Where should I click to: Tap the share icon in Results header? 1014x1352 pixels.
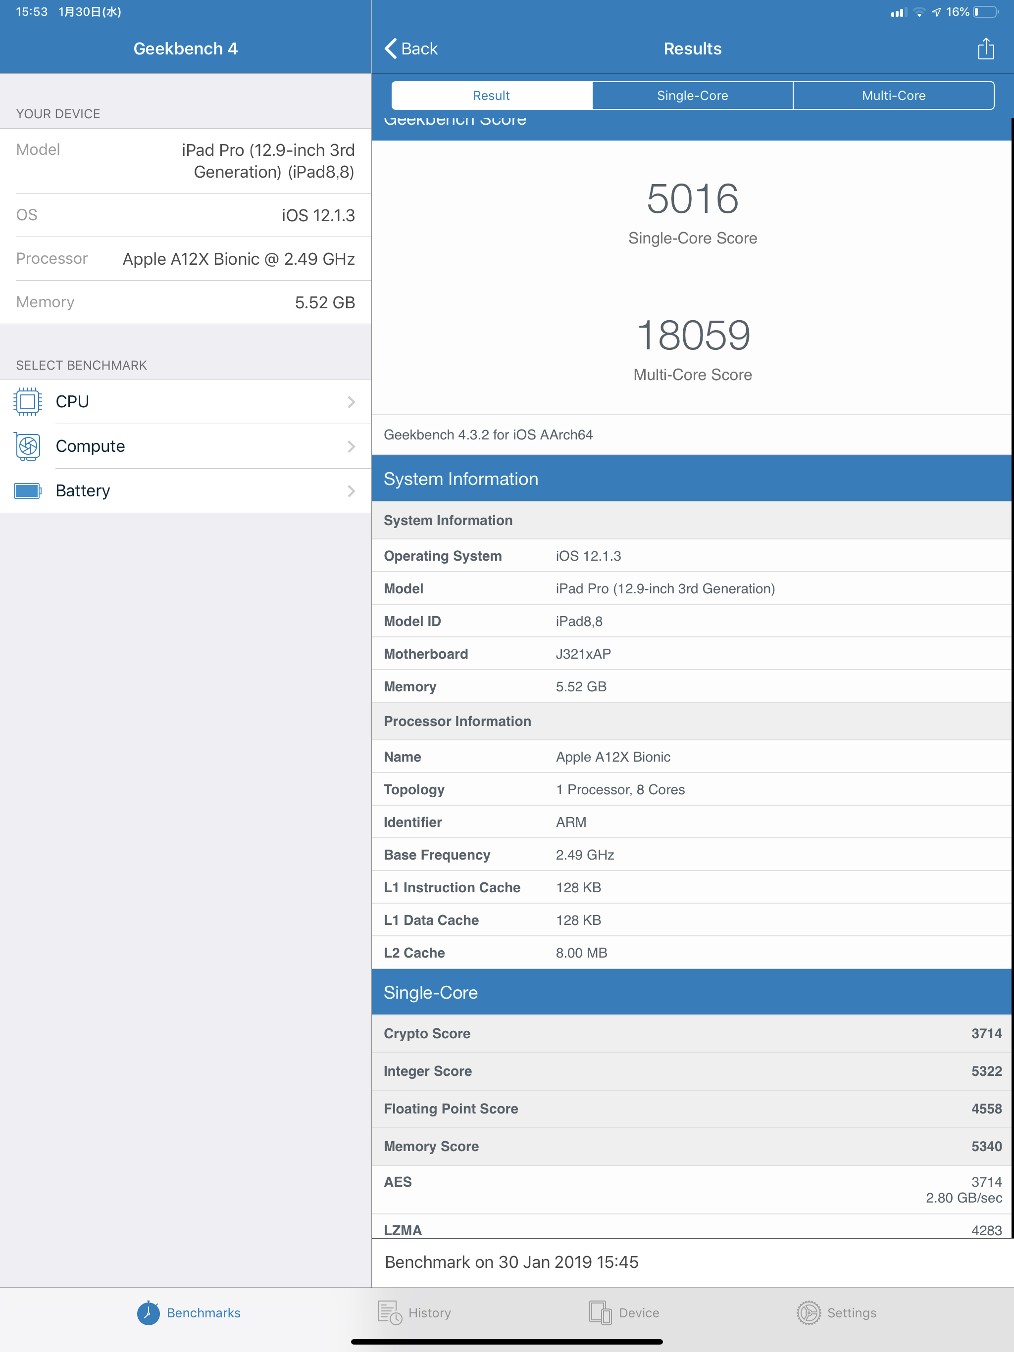pyautogui.click(x=986, y=48)
